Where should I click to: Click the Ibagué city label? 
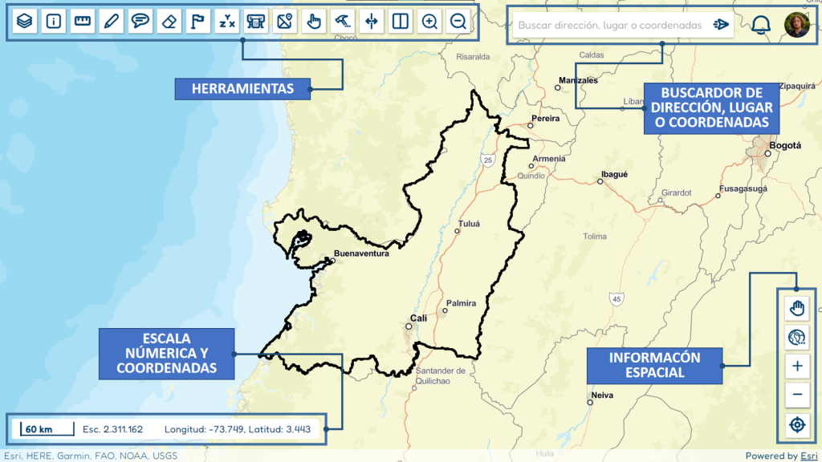[x=614, y=174]
